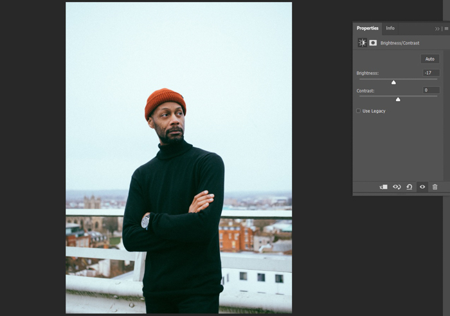Click the Brightness value field showing -17
This screenshot has width=450, height=316.
coord(431,73)
